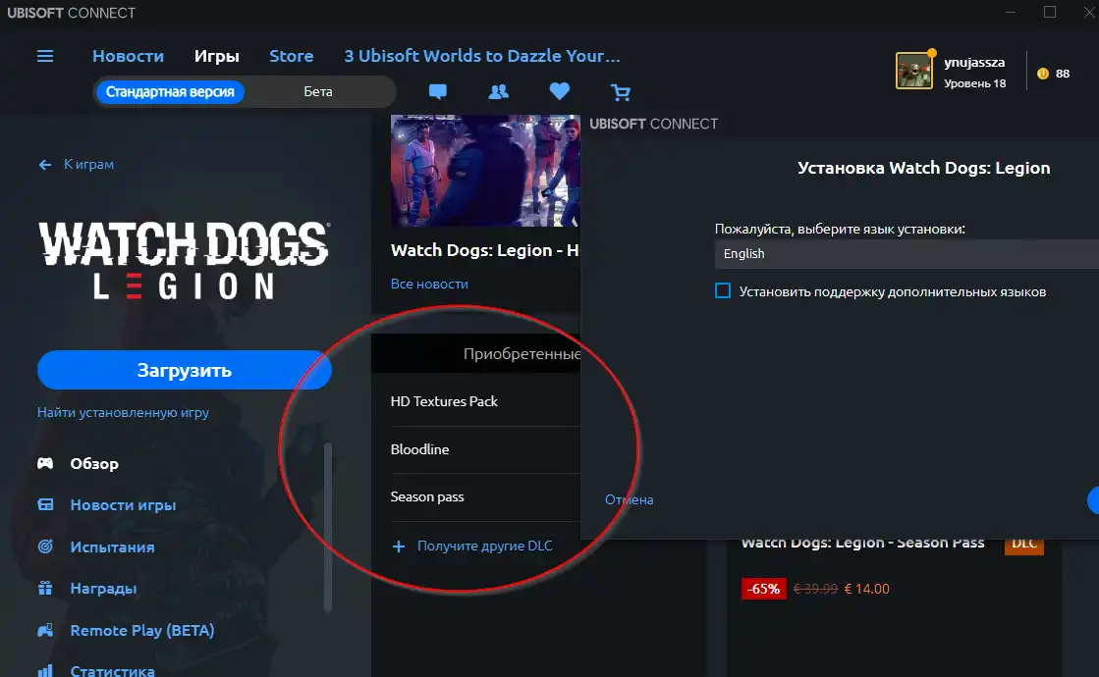
Task: Select Remote Play (BETA) in the sidebar
Action: coord(142,630)
